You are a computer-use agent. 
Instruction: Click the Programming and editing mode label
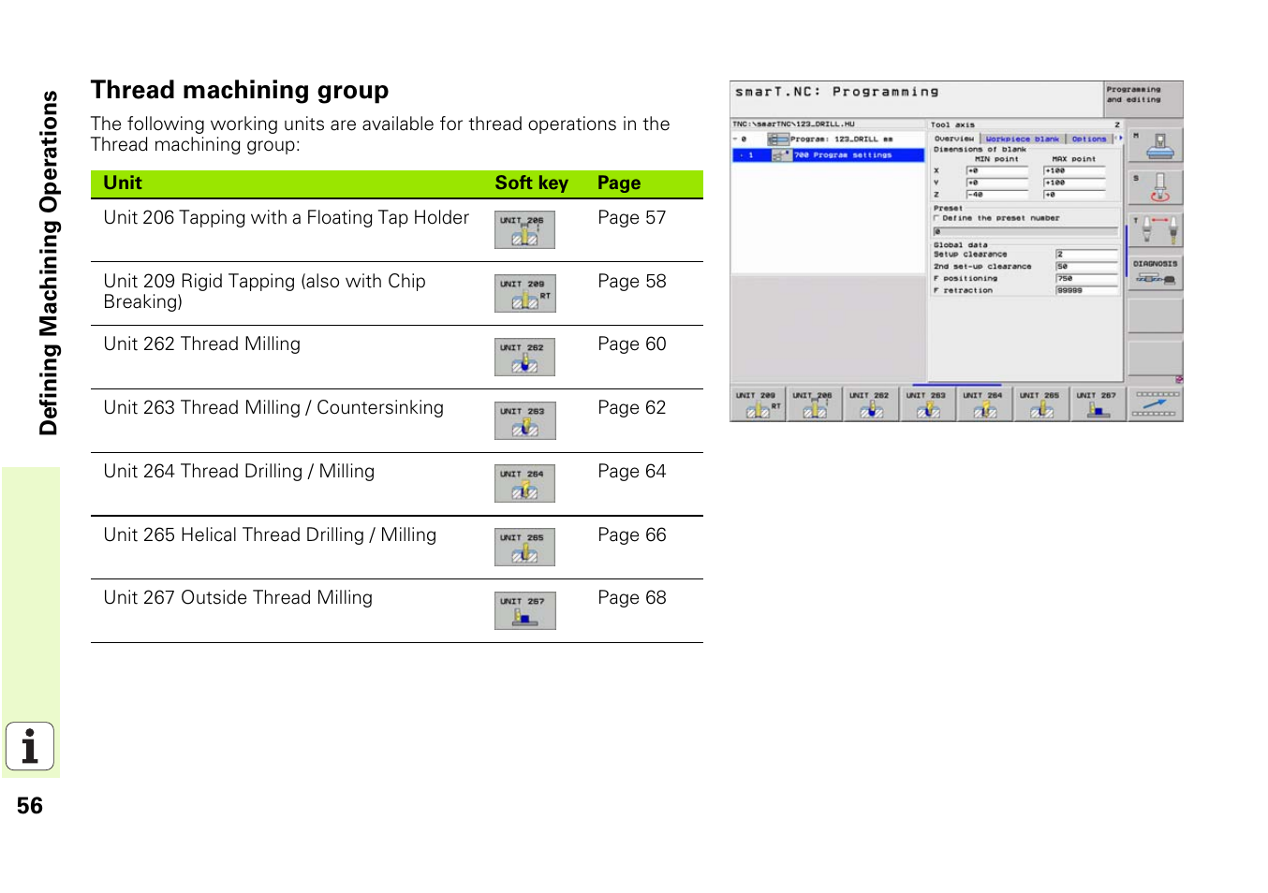coord(1134,95)
